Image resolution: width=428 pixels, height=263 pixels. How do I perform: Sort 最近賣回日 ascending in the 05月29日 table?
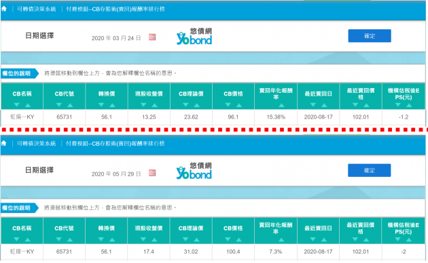(324, 239)
